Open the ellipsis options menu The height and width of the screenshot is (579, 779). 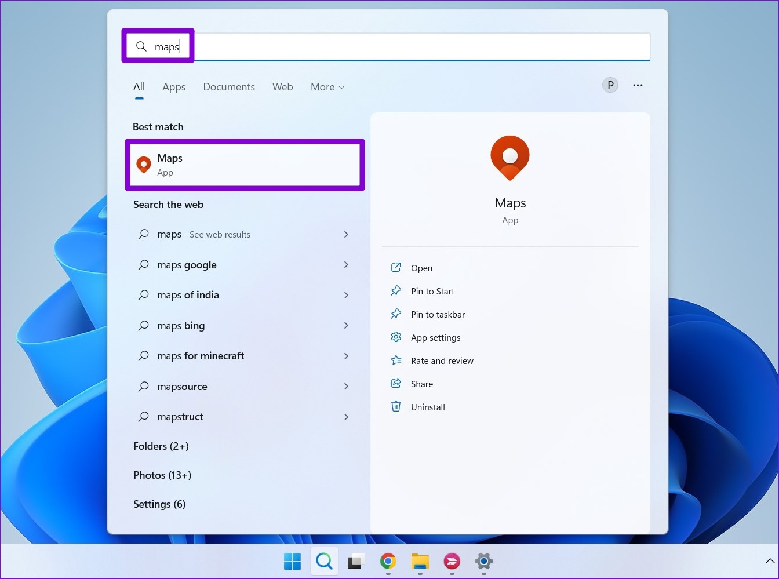pos(638,85)
